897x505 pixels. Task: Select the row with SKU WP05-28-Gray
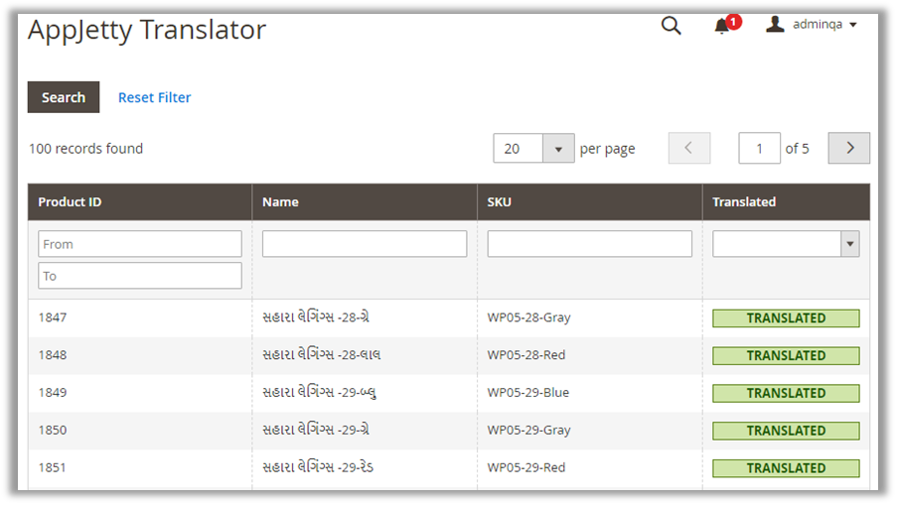pyautogui.click(x=528, y=317)
